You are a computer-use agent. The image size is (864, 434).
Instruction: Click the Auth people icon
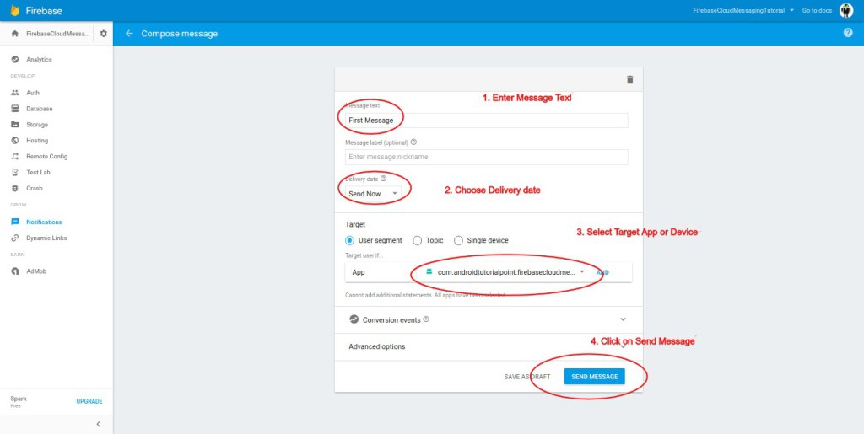click(15, 93)
